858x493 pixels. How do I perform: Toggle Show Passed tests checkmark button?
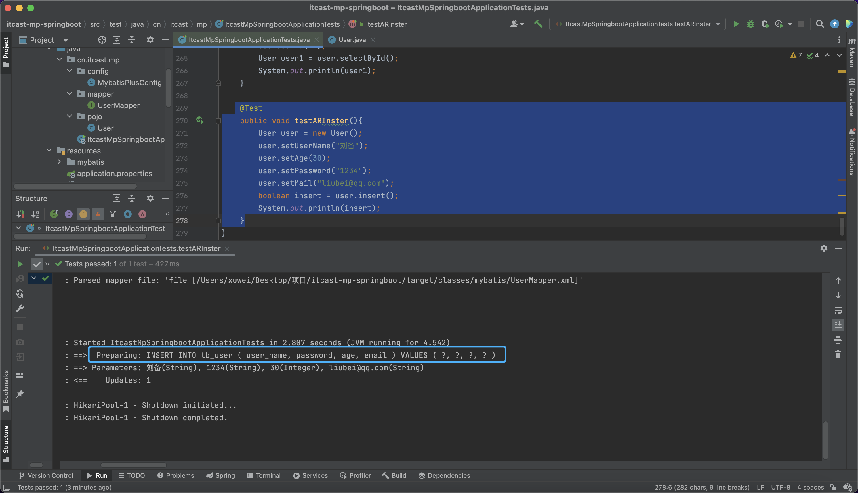(37, 264)
